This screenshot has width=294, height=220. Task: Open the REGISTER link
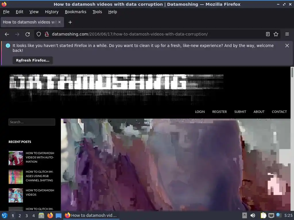(x=219, y=112)
